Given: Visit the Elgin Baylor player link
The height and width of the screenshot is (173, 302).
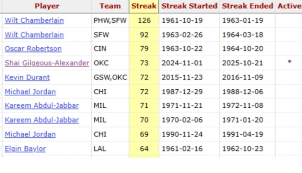Looking at the screenshot, I should pyautogui.click(x=25, y=149).
